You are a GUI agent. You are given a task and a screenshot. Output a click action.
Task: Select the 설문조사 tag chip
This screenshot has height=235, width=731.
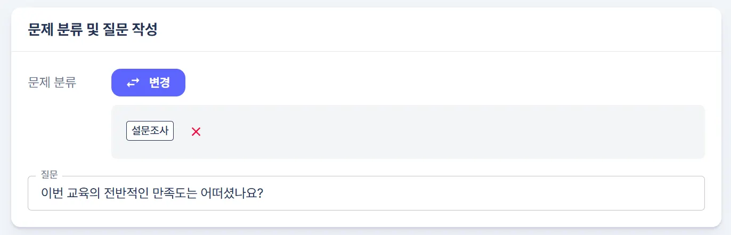pyautogui.click(x=150, y=131)
